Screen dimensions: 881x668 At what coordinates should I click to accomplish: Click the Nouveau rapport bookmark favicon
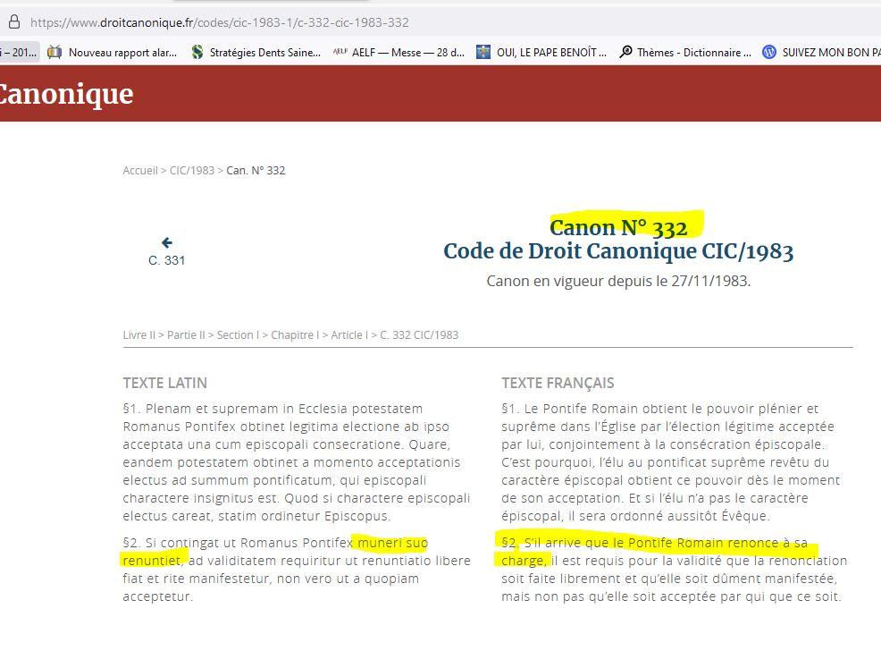click(x=55, y=53)
